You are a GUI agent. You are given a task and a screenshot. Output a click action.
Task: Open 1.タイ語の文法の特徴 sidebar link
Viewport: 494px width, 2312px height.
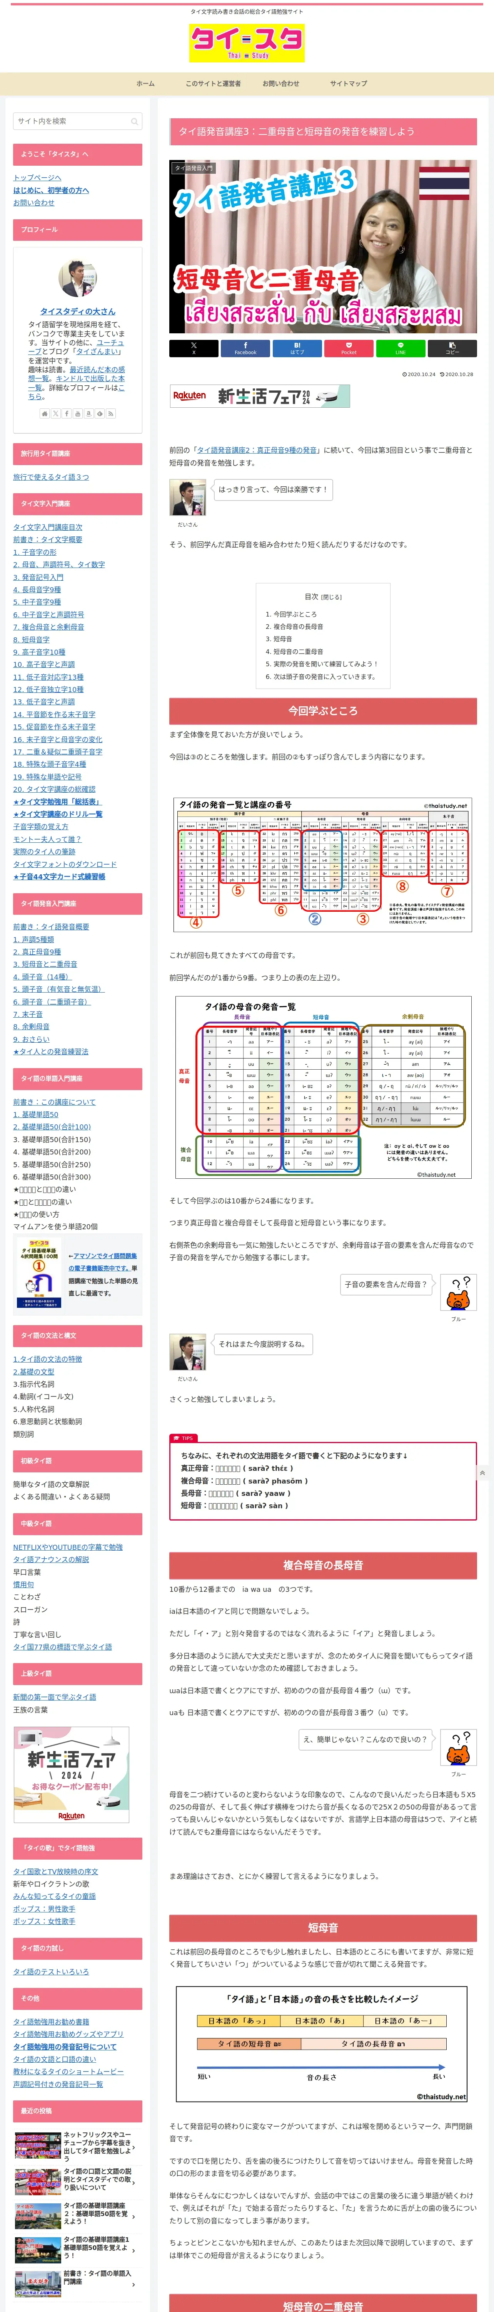click(48, 1360)
